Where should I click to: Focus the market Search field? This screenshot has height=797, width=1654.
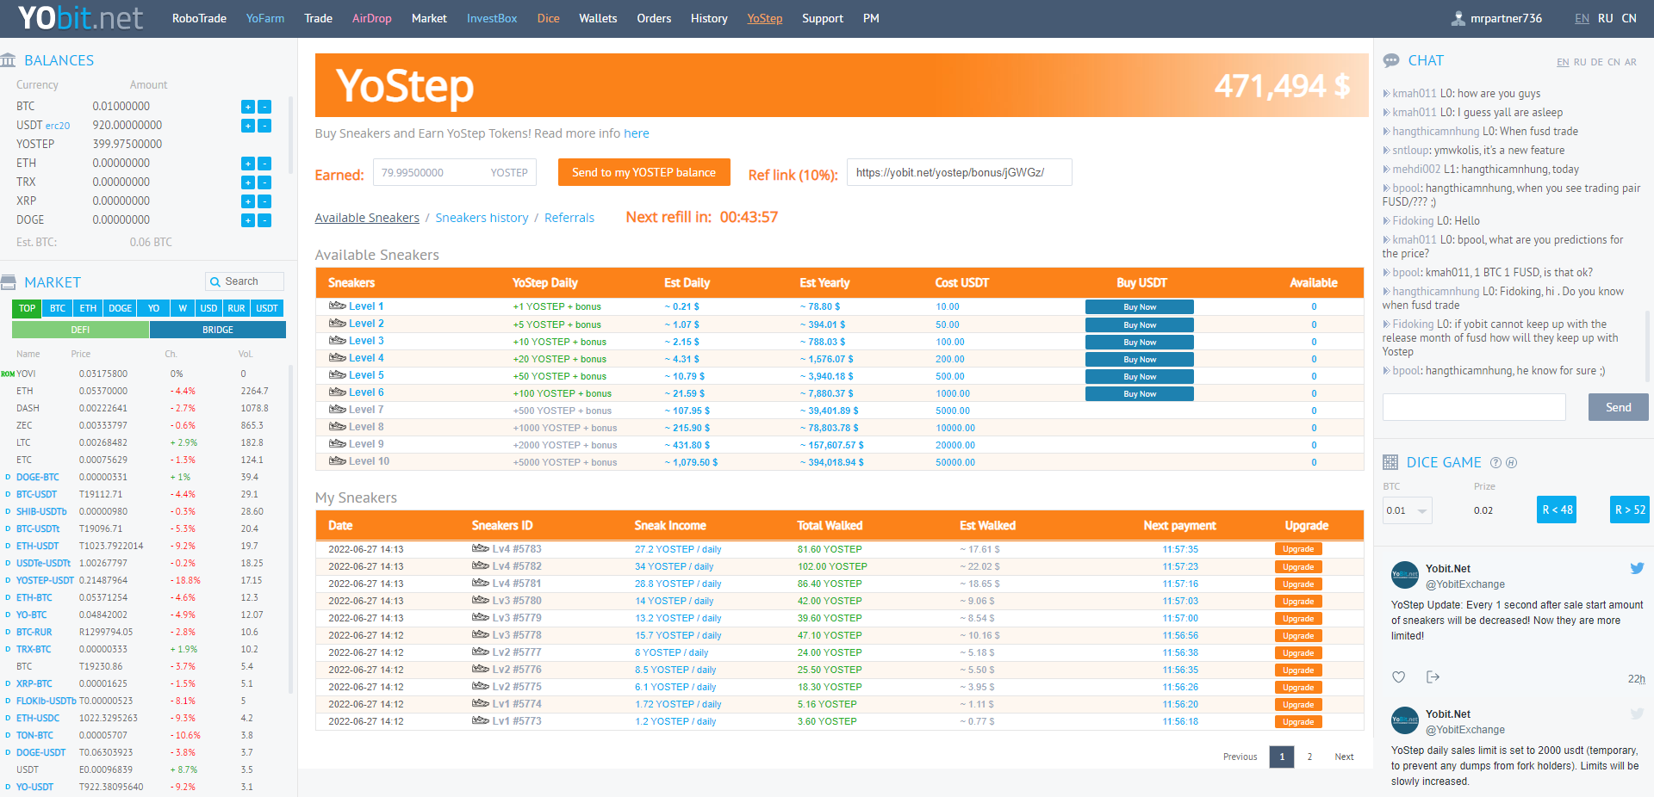coord(245,281)
